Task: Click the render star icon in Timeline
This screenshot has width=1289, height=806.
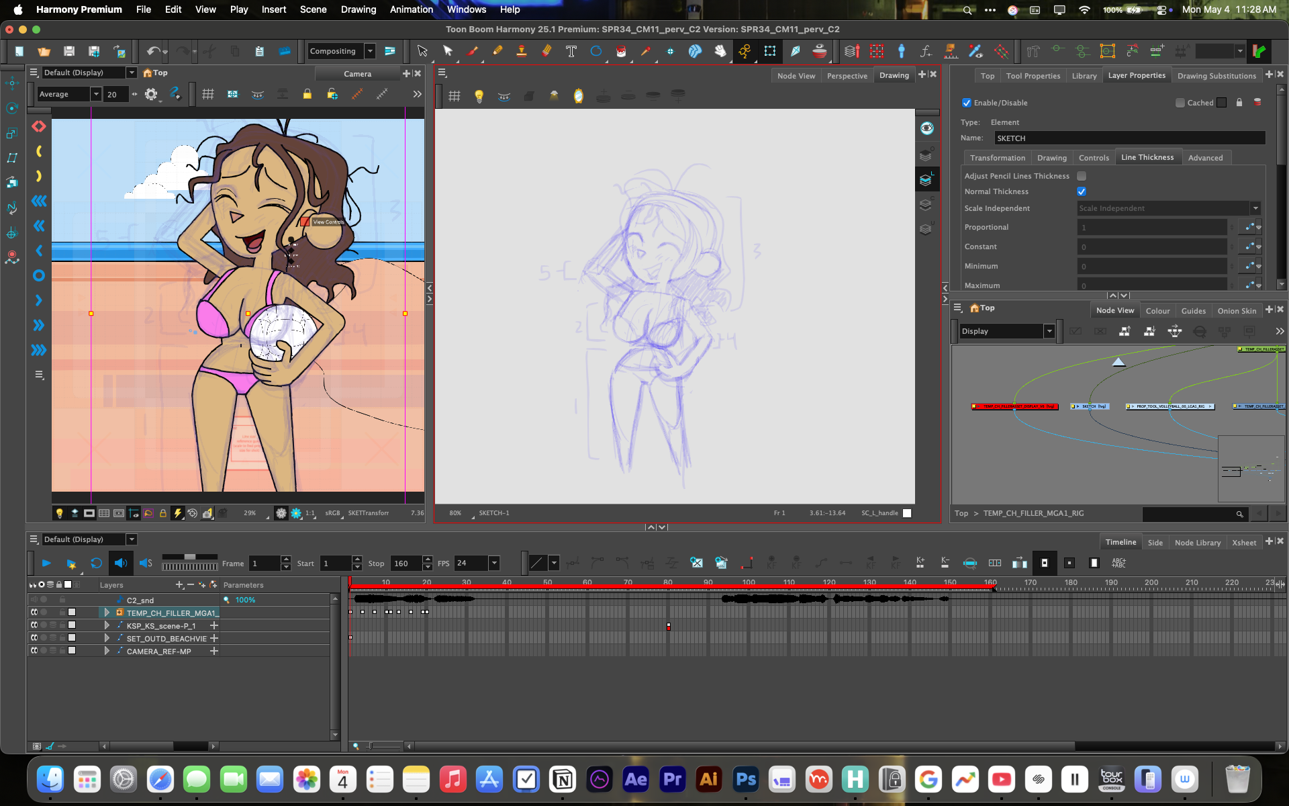Action: pos(71,564)
